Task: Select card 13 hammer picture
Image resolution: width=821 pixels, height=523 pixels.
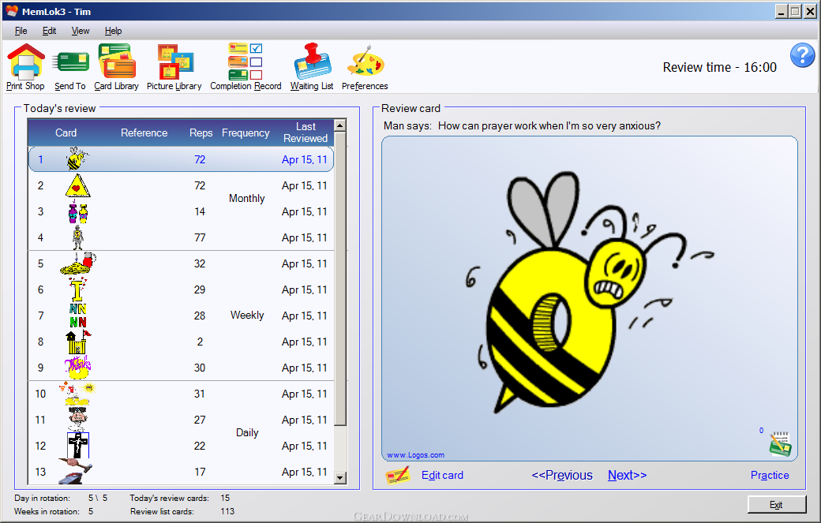Action: click(x=75, y=471)
